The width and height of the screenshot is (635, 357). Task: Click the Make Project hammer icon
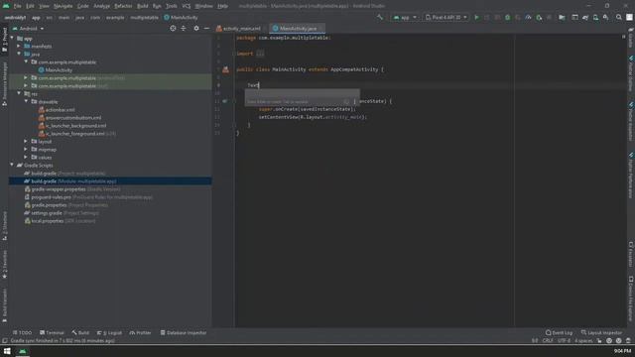pos(379,18)
